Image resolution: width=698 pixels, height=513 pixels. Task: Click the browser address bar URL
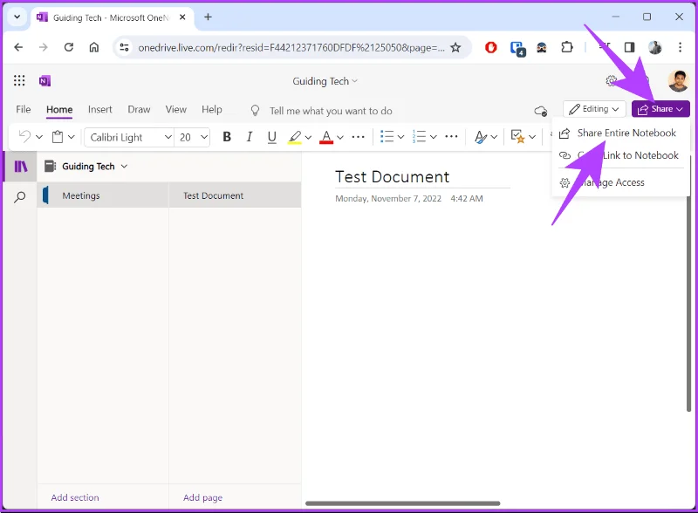coord(291,48)
